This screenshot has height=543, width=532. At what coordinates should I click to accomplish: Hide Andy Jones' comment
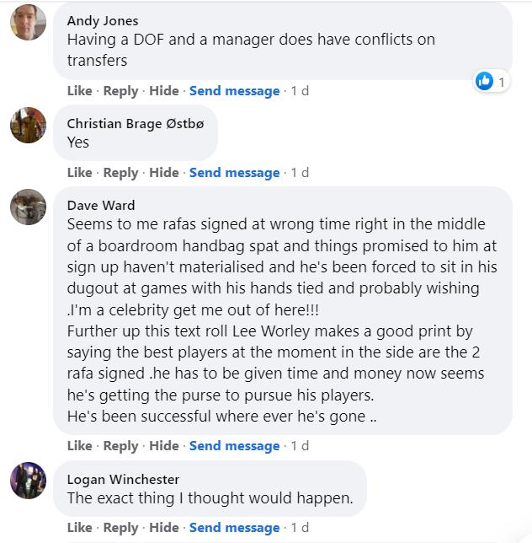tap(164, 91)
